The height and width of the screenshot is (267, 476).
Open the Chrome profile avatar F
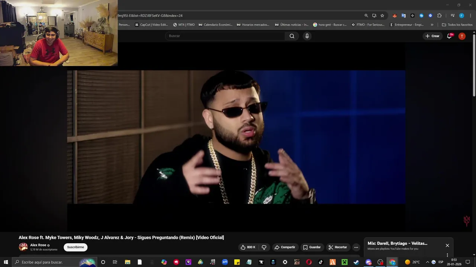(x=461, y=16)
